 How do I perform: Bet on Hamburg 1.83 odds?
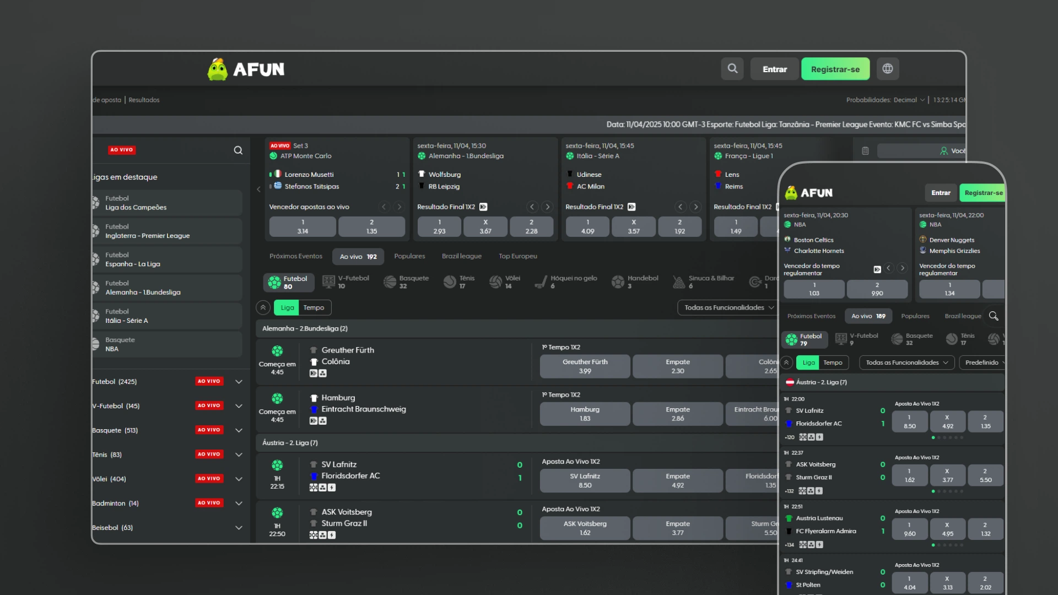[585, 414]
